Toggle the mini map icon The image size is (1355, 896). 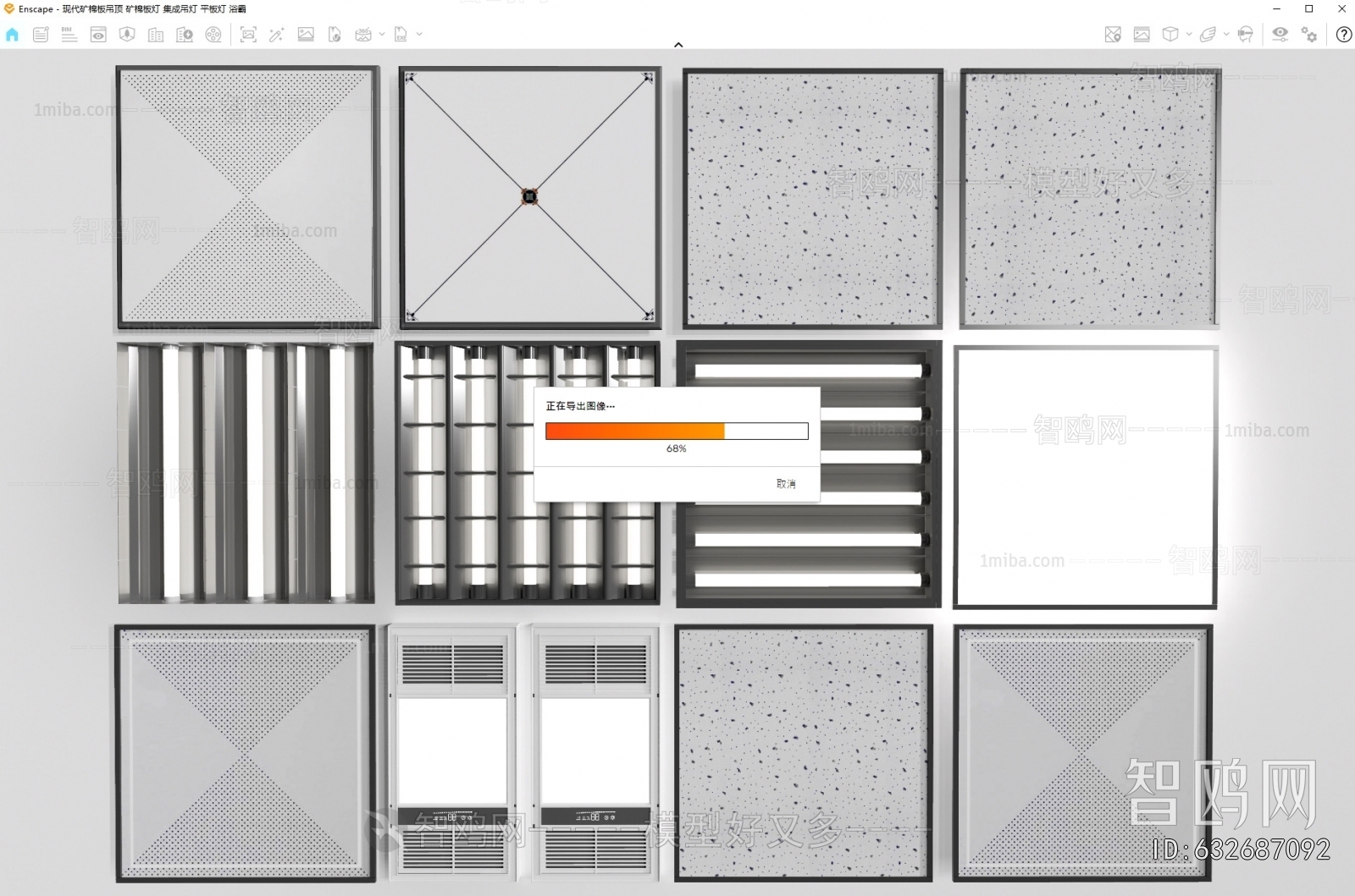click(x=1113, y=35)
